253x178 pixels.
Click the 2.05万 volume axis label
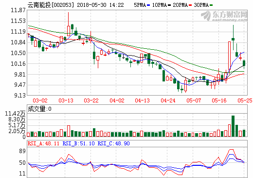click(17, 131)
